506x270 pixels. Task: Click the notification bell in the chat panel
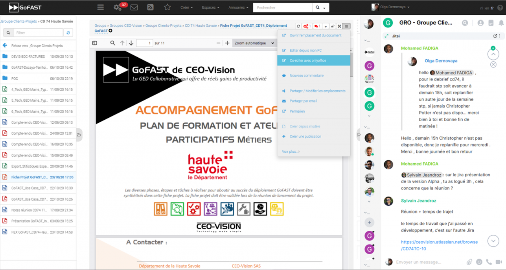point(501,23)
